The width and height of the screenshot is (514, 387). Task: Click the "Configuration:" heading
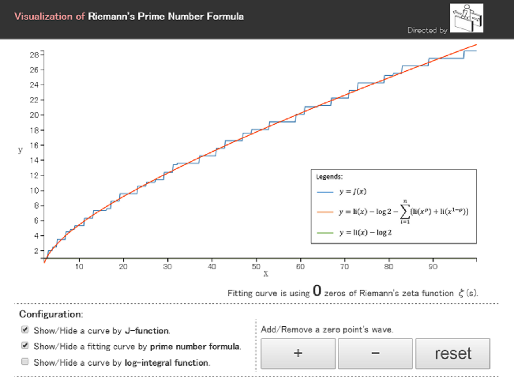click(51, 315)
